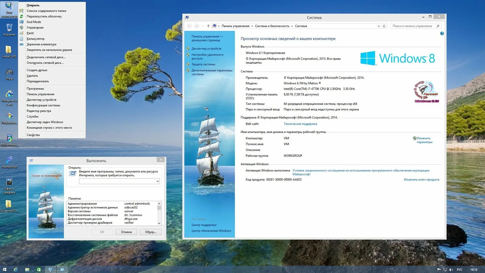Image resolution: width=485 pixels, height=273 pixels.
Task: Click the 19:18 clock in the taskbar
Action: (x=474, y=269)
